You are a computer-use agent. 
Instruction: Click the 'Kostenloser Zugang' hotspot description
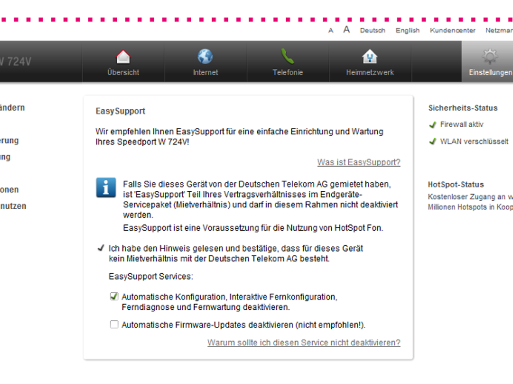(x=470, y=202)
